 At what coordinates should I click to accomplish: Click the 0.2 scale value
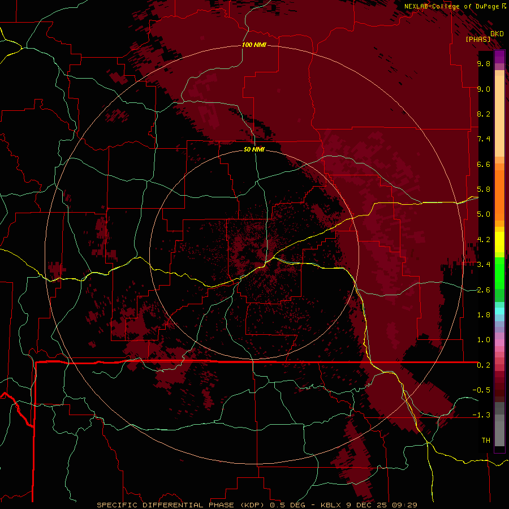click(484, 365)
